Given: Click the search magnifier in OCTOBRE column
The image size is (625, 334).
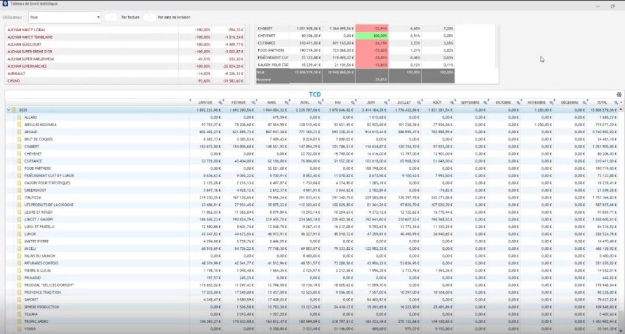Looking at the screenshot, I should pyautogui.click(x=518, y=103).
